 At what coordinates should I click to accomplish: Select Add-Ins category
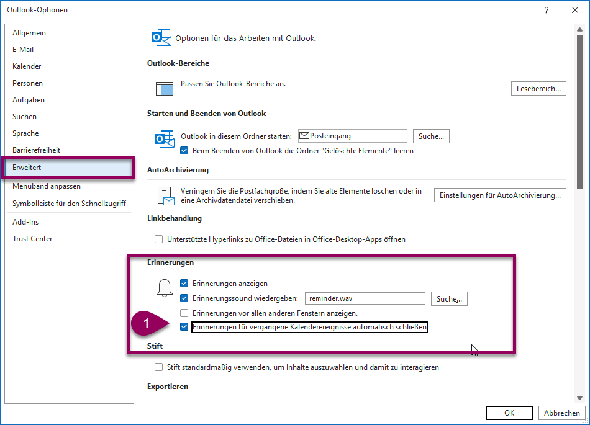point(69,222)
